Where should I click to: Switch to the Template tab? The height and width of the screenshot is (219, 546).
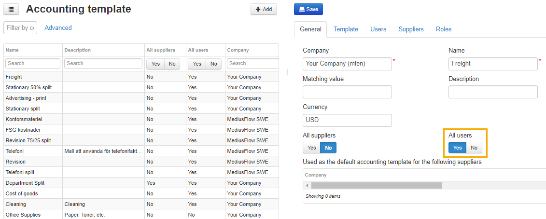click(x=346, y=29)
